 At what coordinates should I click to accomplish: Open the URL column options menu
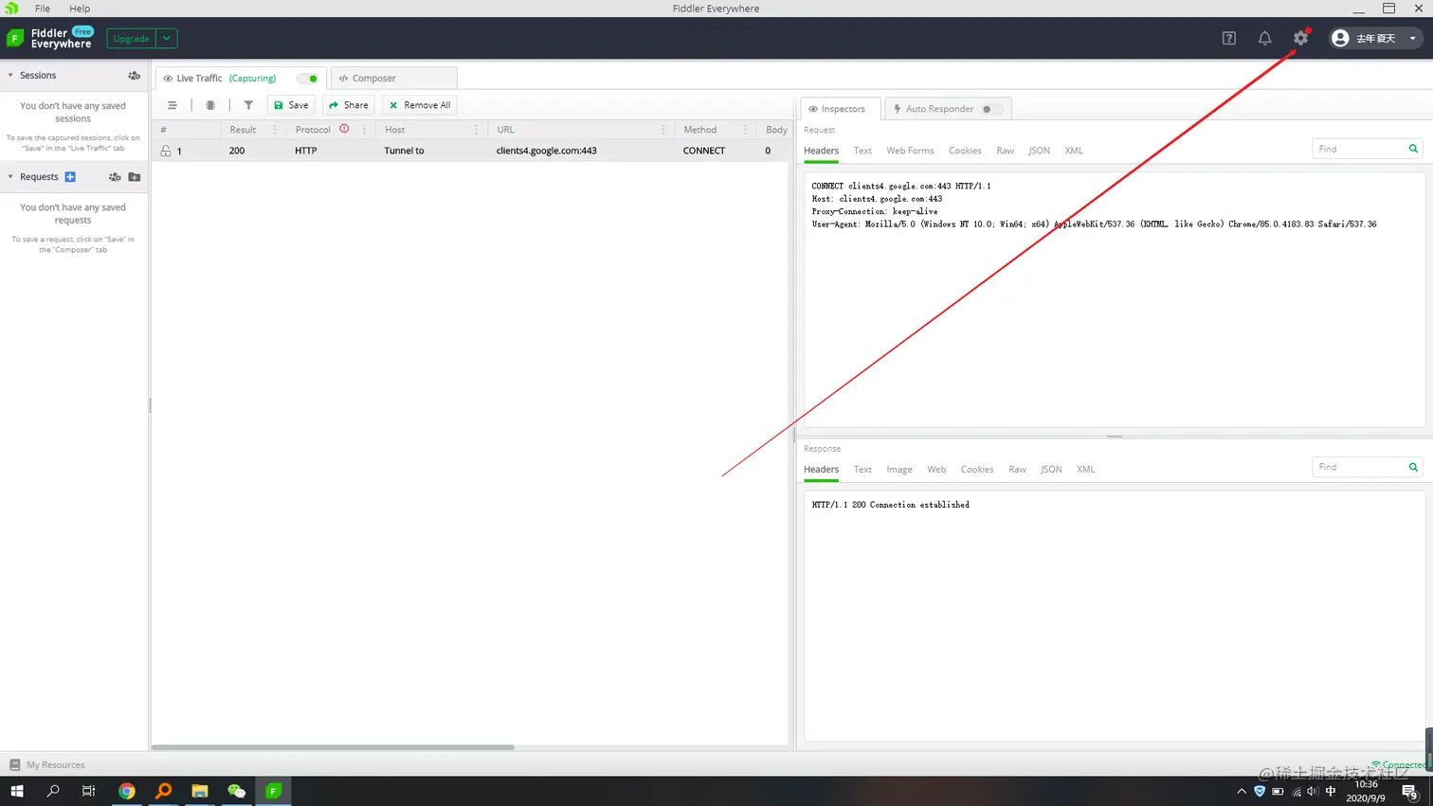[662, 130]
